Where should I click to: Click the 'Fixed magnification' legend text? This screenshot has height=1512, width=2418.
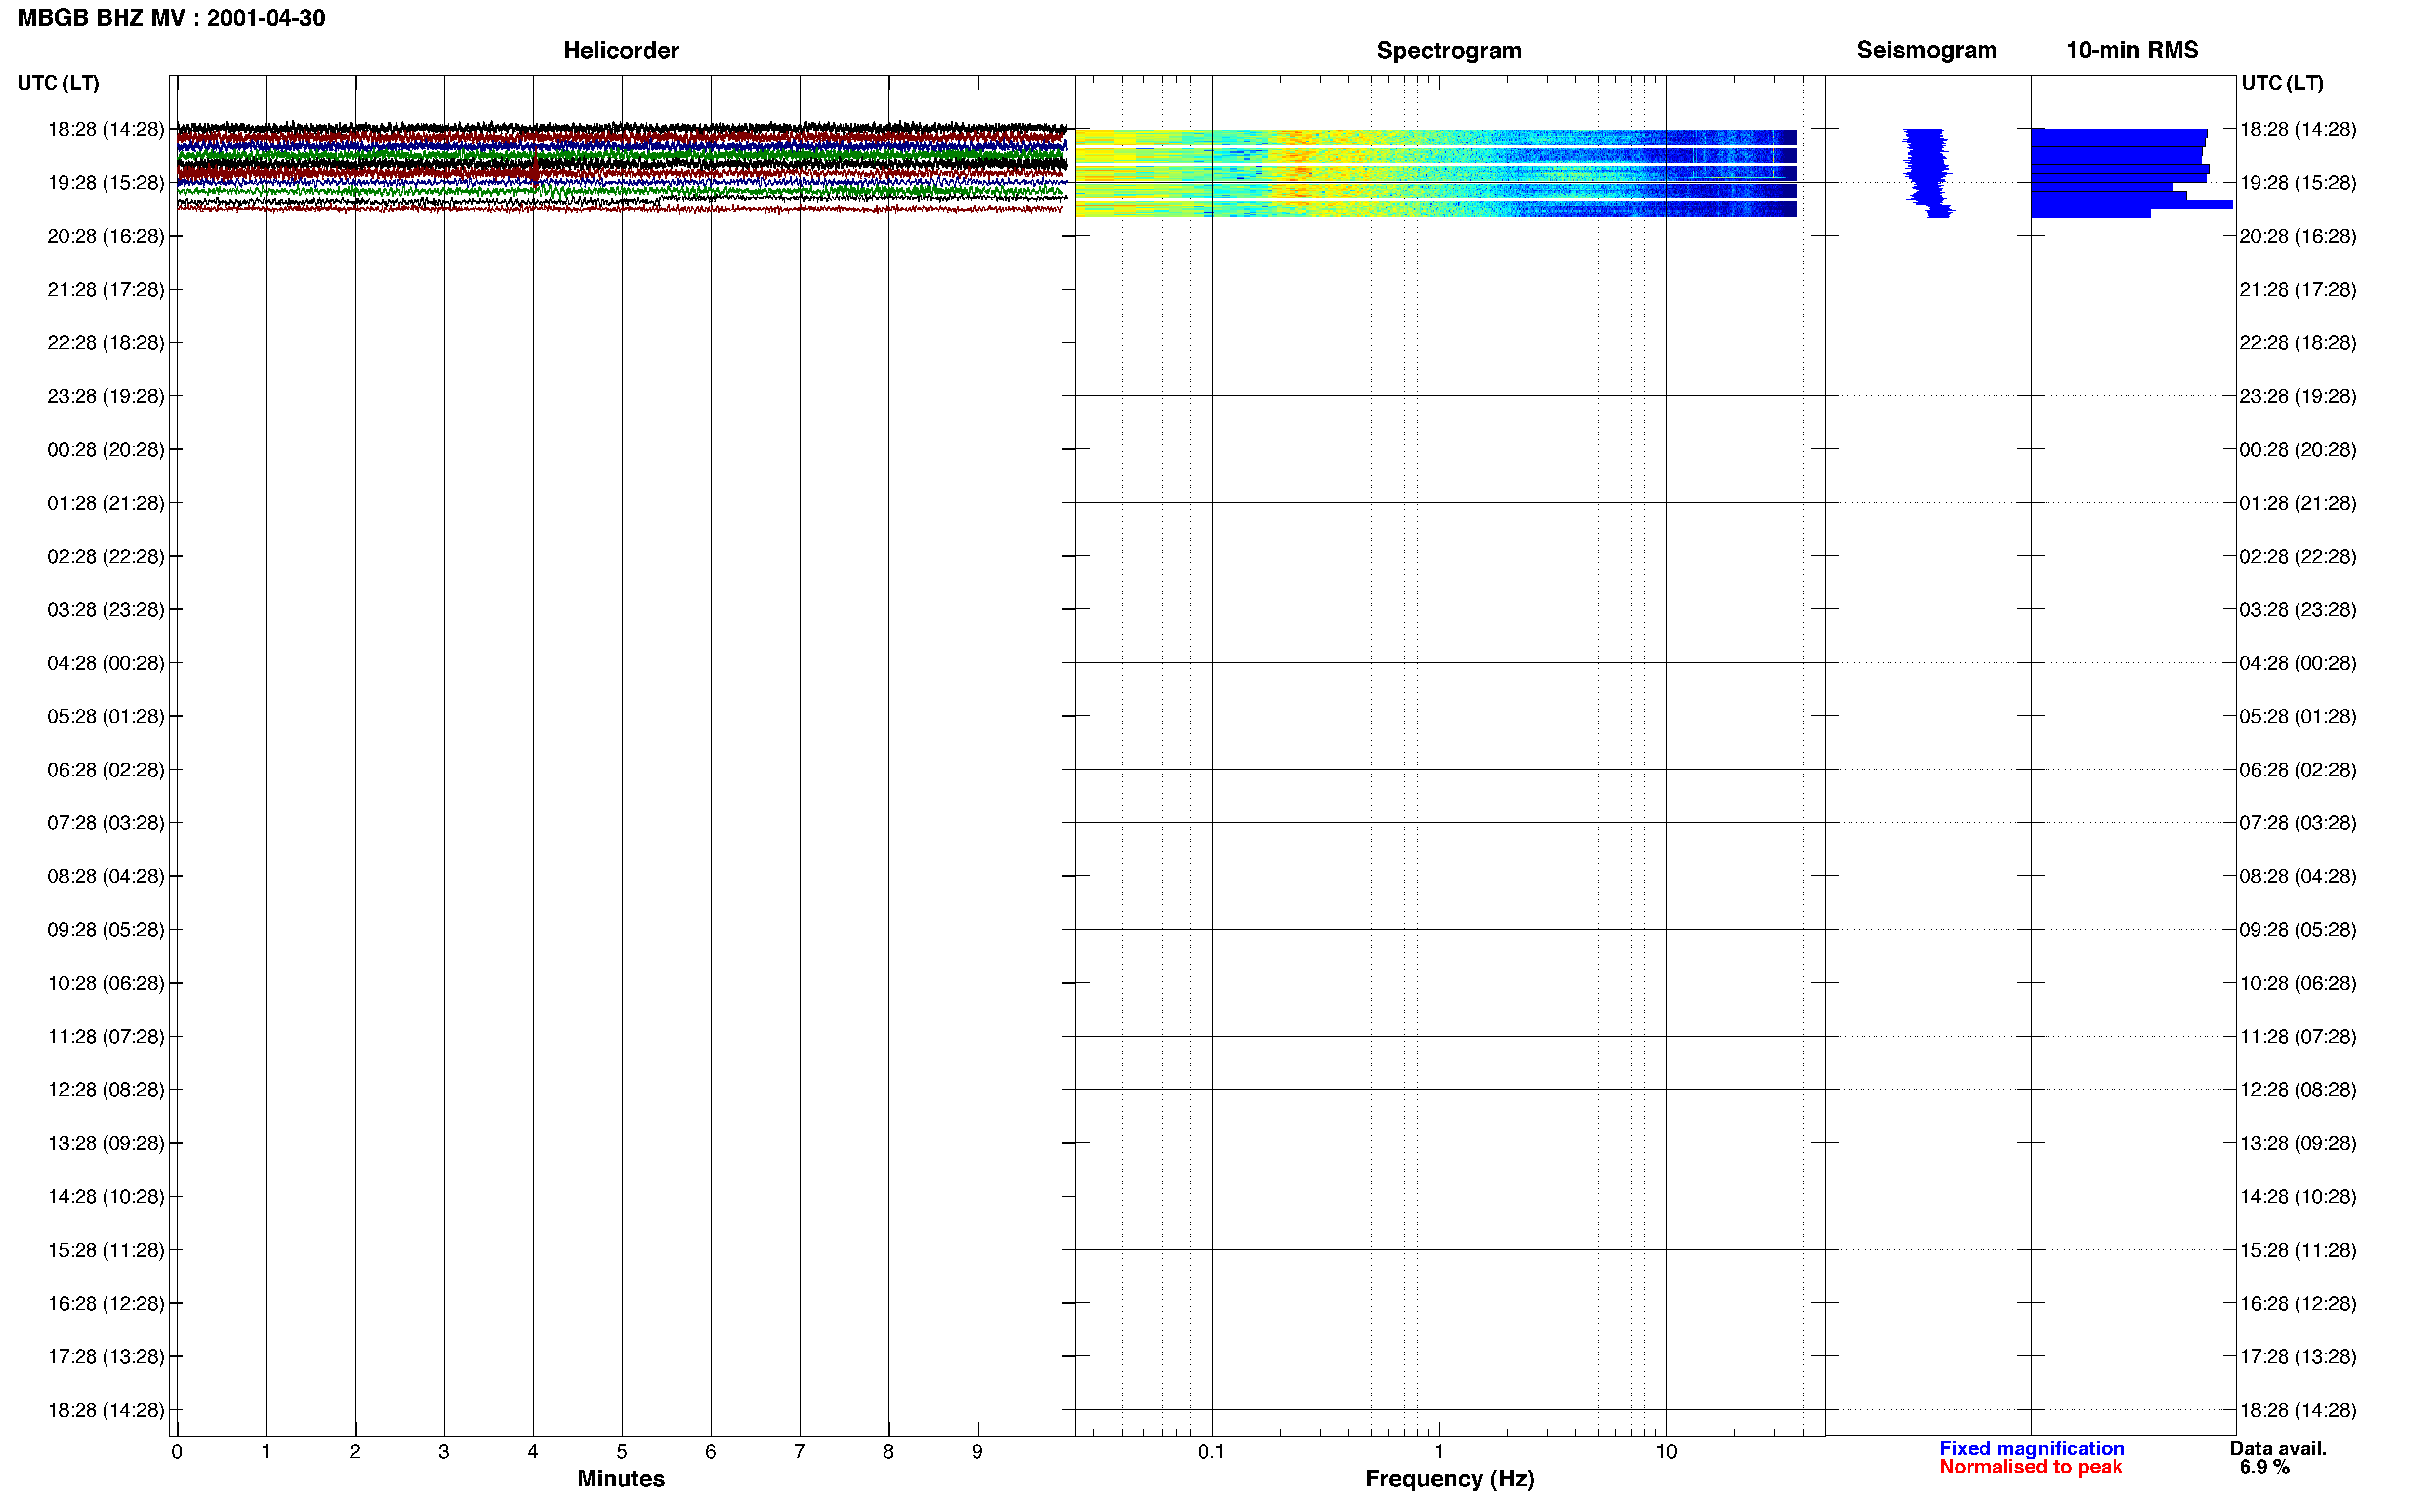point(2031,1448)
